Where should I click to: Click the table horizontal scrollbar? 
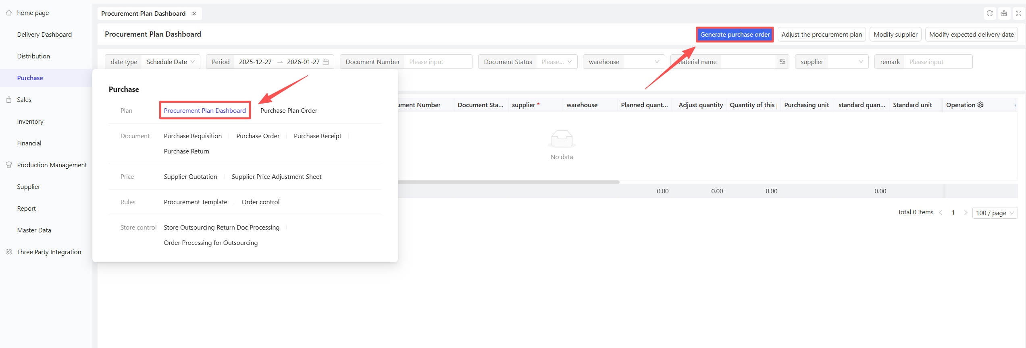[x=508, y=182]
